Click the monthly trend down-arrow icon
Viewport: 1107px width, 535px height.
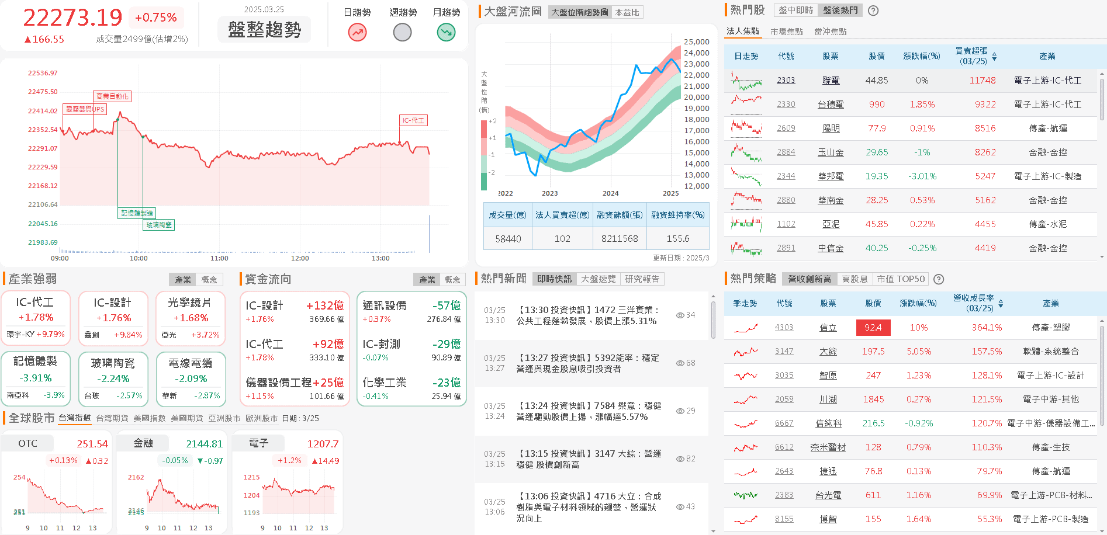(446, 32)
